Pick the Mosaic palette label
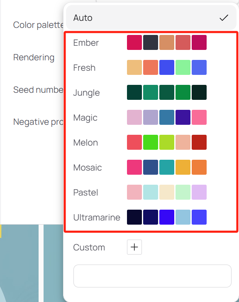239x302 pixels. (x=88, y=167)
